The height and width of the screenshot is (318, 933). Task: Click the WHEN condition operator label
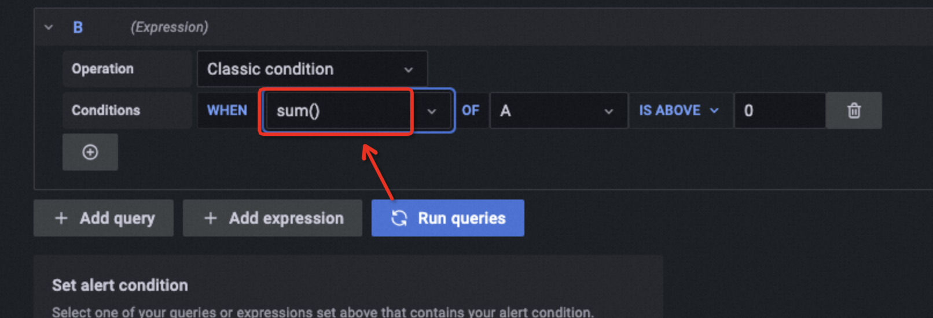(227, 110)
